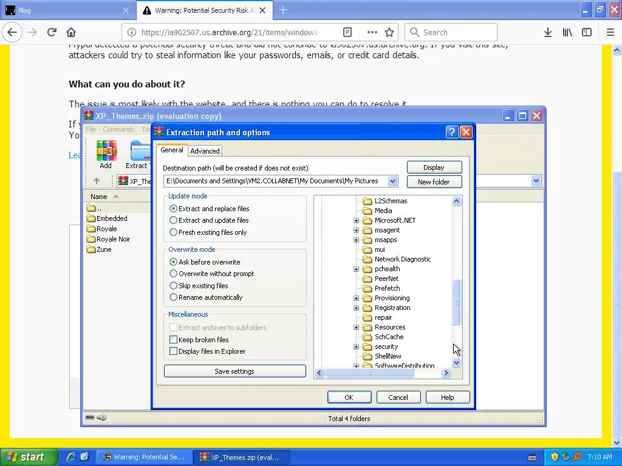Open WinRAR File menu
The height and width of the screenshot is (466, 622).
[x=91, y=129]
